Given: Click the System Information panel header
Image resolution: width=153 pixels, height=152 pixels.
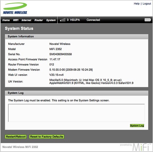Looking at the screenshot, I should 76,37.
